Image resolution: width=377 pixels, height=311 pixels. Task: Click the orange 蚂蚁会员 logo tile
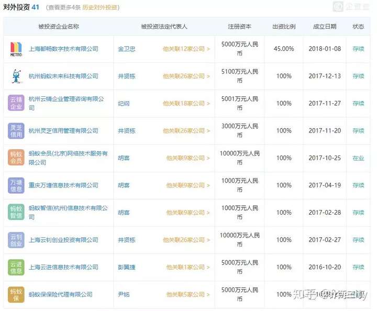click(x=16, y=158)
